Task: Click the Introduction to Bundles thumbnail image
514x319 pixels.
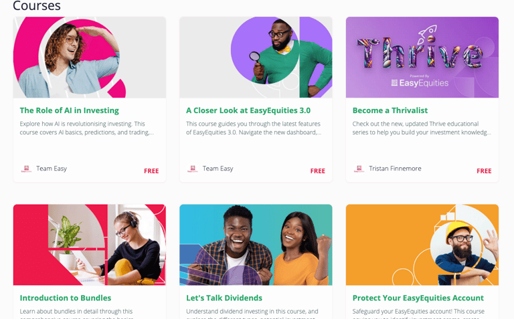Action: [x=90, y=245]
